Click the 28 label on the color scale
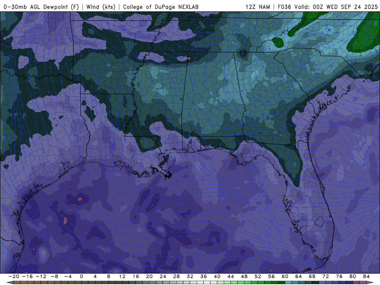 point(176,276)
